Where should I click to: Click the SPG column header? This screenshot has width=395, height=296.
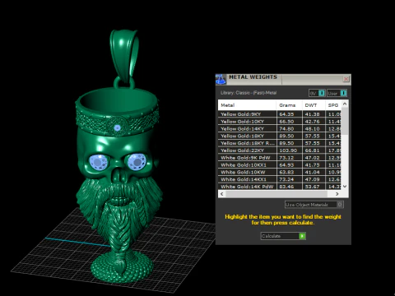pyautogui.click(x=333, y=105)
